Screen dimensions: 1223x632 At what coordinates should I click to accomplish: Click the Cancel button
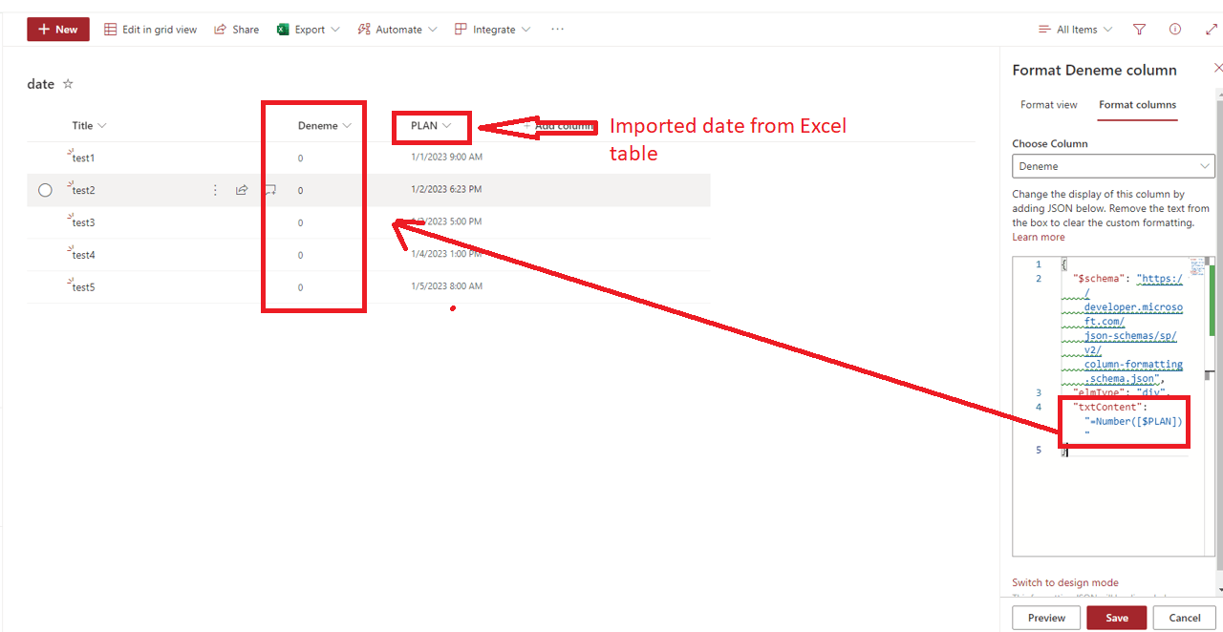(x=1184, y=618)
